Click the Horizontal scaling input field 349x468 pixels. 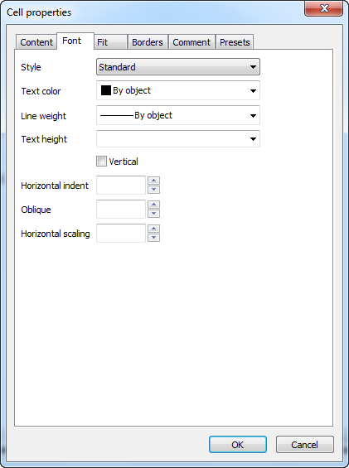click(x=121, y=233)
